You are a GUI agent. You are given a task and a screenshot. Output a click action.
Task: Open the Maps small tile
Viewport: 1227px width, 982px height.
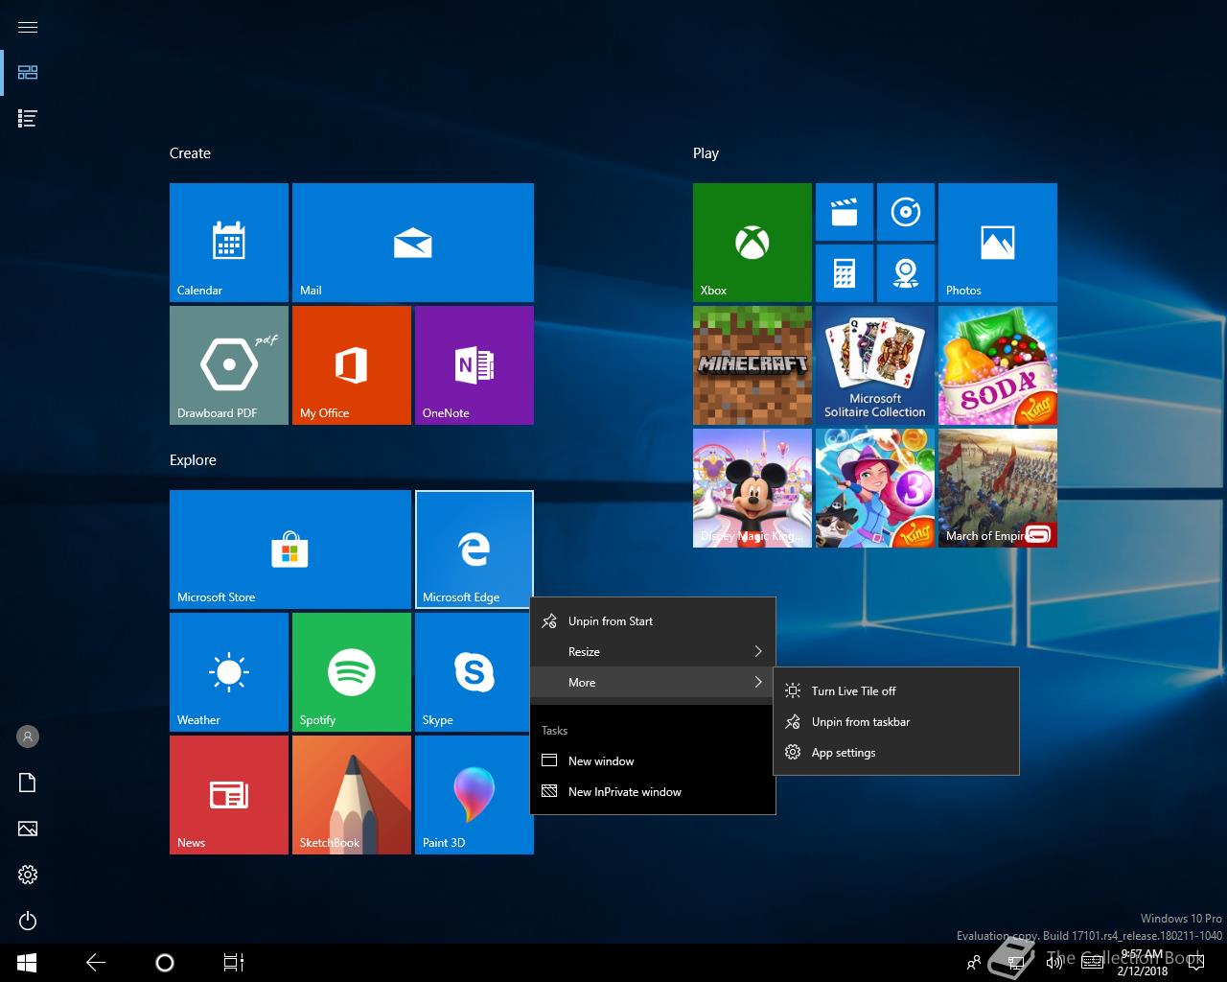coord(906,273)
